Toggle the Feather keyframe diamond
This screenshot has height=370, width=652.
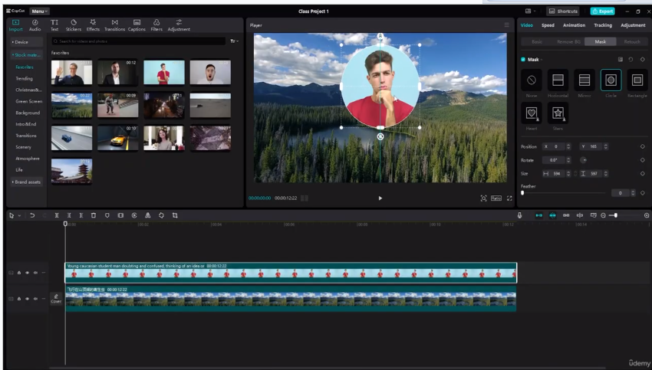(642, 193)
